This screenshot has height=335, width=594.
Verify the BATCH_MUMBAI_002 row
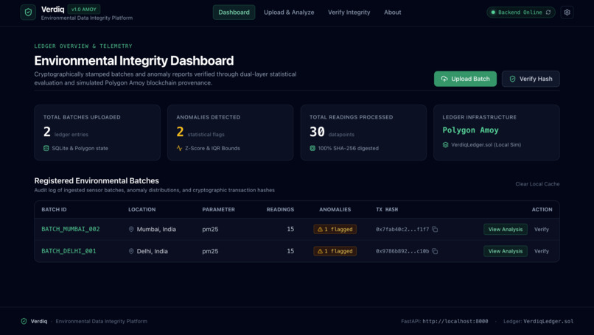point(542,229)
